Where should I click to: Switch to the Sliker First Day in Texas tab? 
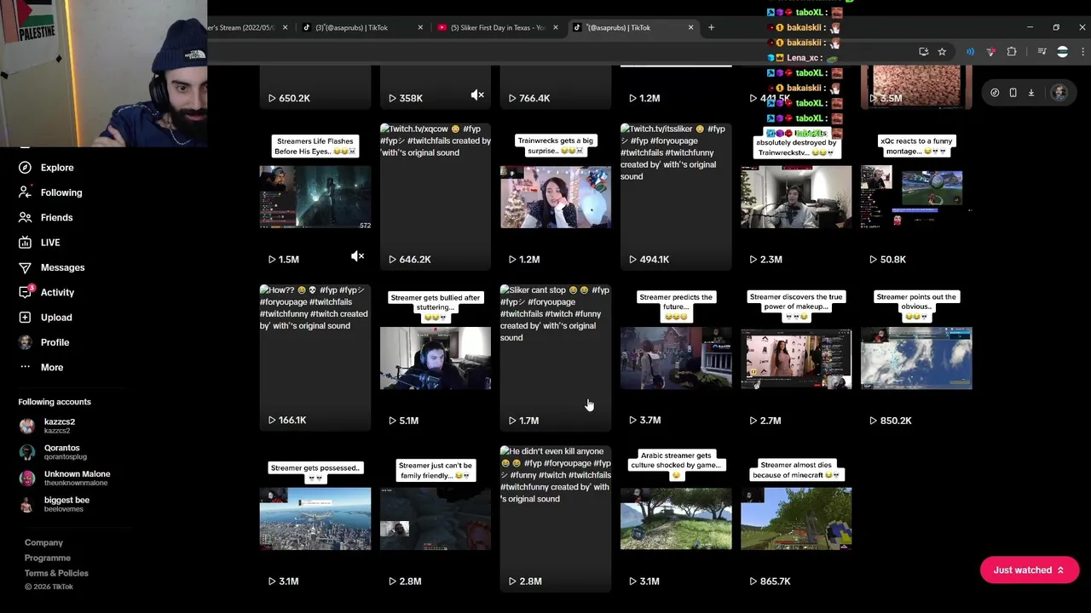[x=499, y=27]
